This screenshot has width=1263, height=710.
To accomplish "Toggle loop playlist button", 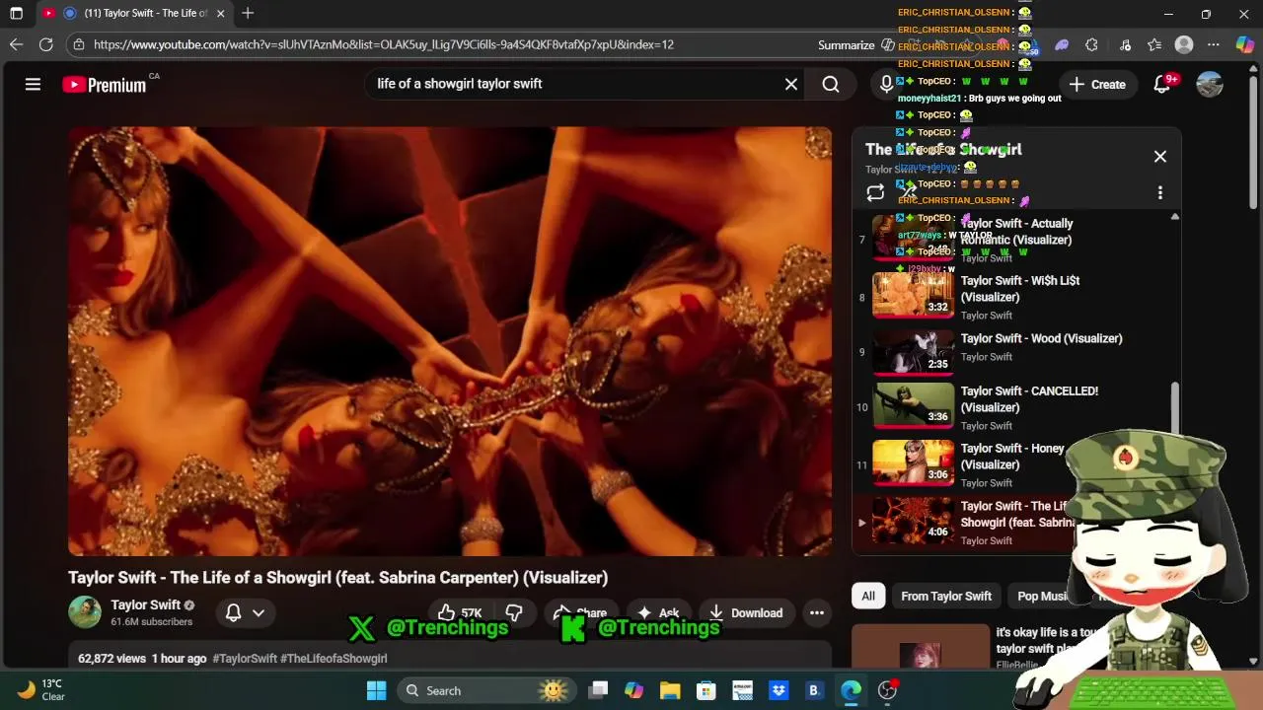I will pyautogui.click(x=875, y=193).
